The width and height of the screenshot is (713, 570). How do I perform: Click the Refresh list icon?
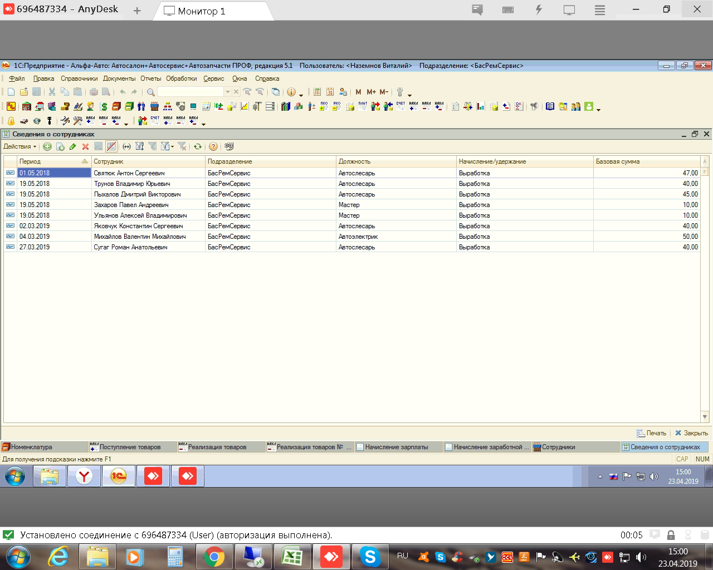tap(198, 146)
